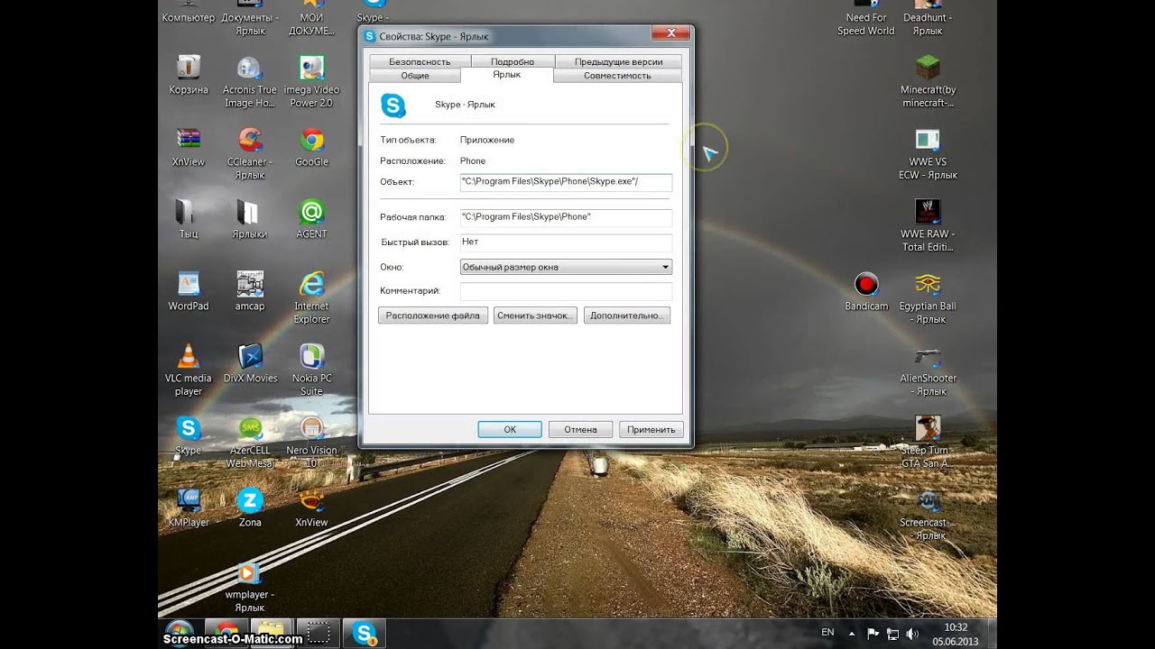
Task: Switch to the Безопасность tab
Action: tap(420, 61)
